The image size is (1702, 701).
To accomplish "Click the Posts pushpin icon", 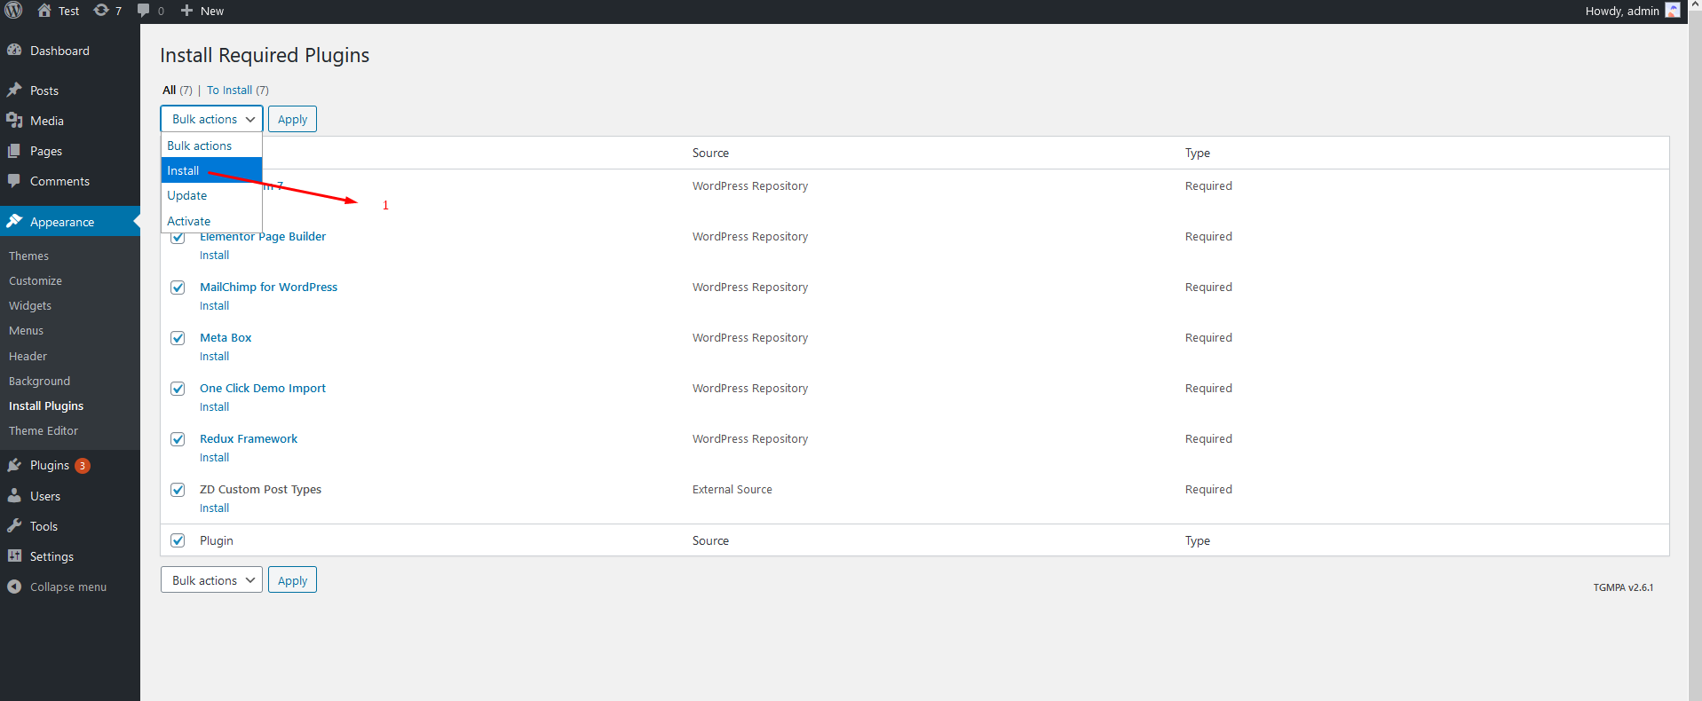I will [14, 91].
